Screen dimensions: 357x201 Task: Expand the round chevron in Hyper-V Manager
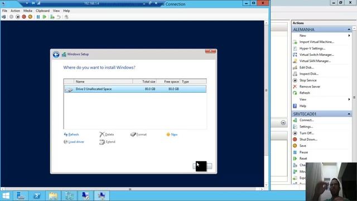(x=283, y=123)
